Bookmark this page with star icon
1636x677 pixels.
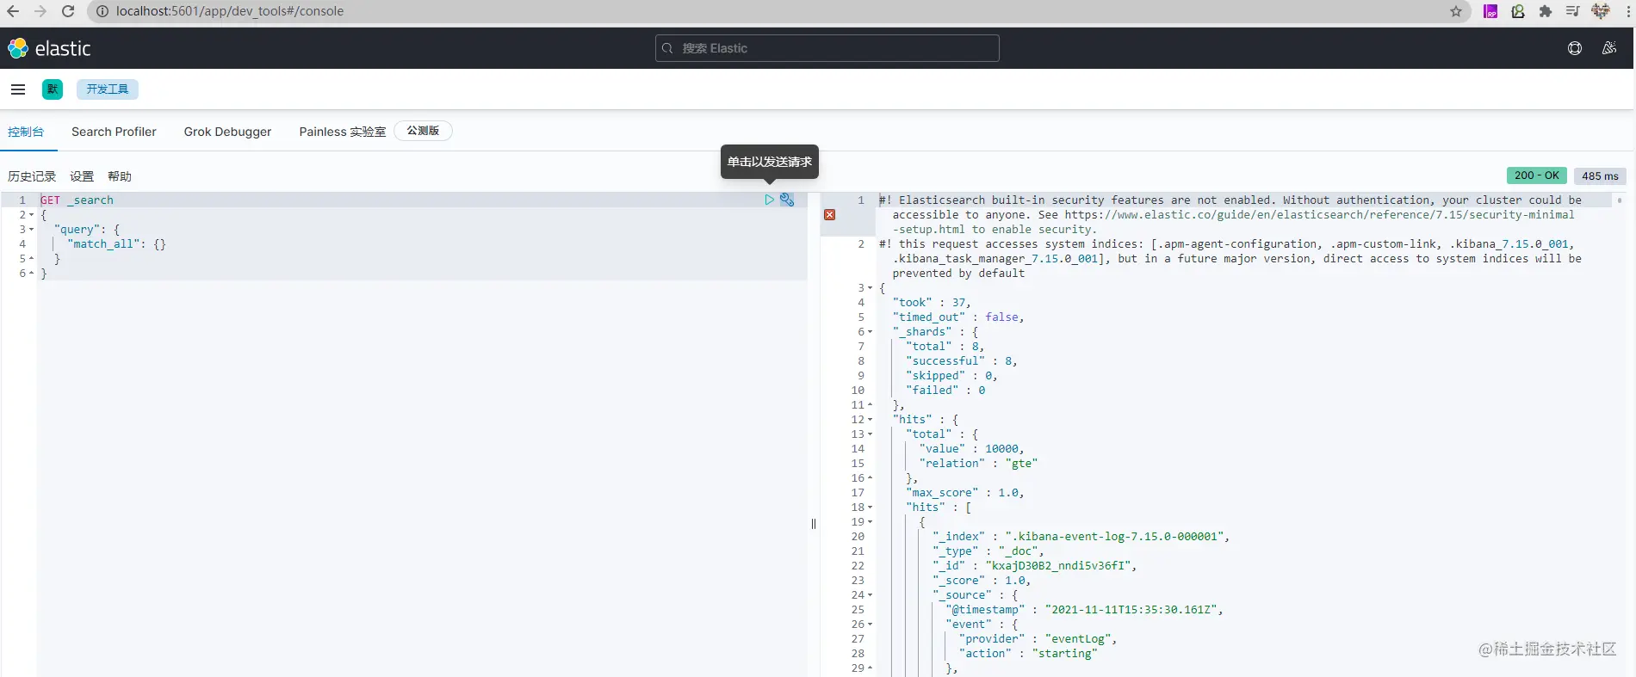click(x=1456, y=11)
